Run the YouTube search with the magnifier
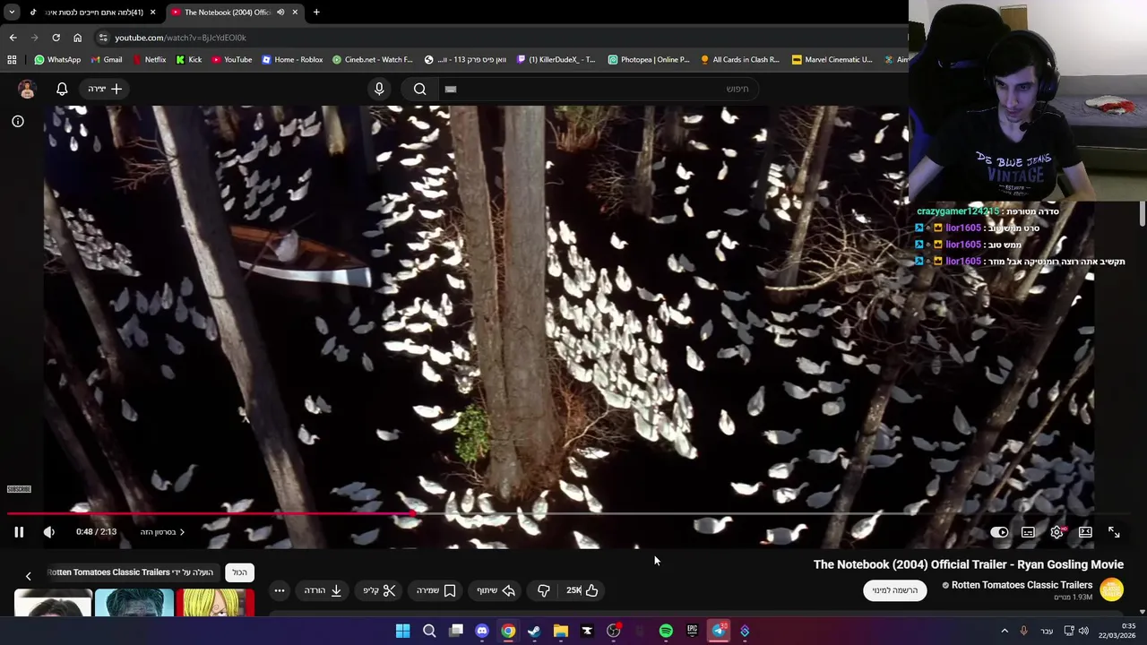The width and height of the screenshot is (1147, 645). 419,89
